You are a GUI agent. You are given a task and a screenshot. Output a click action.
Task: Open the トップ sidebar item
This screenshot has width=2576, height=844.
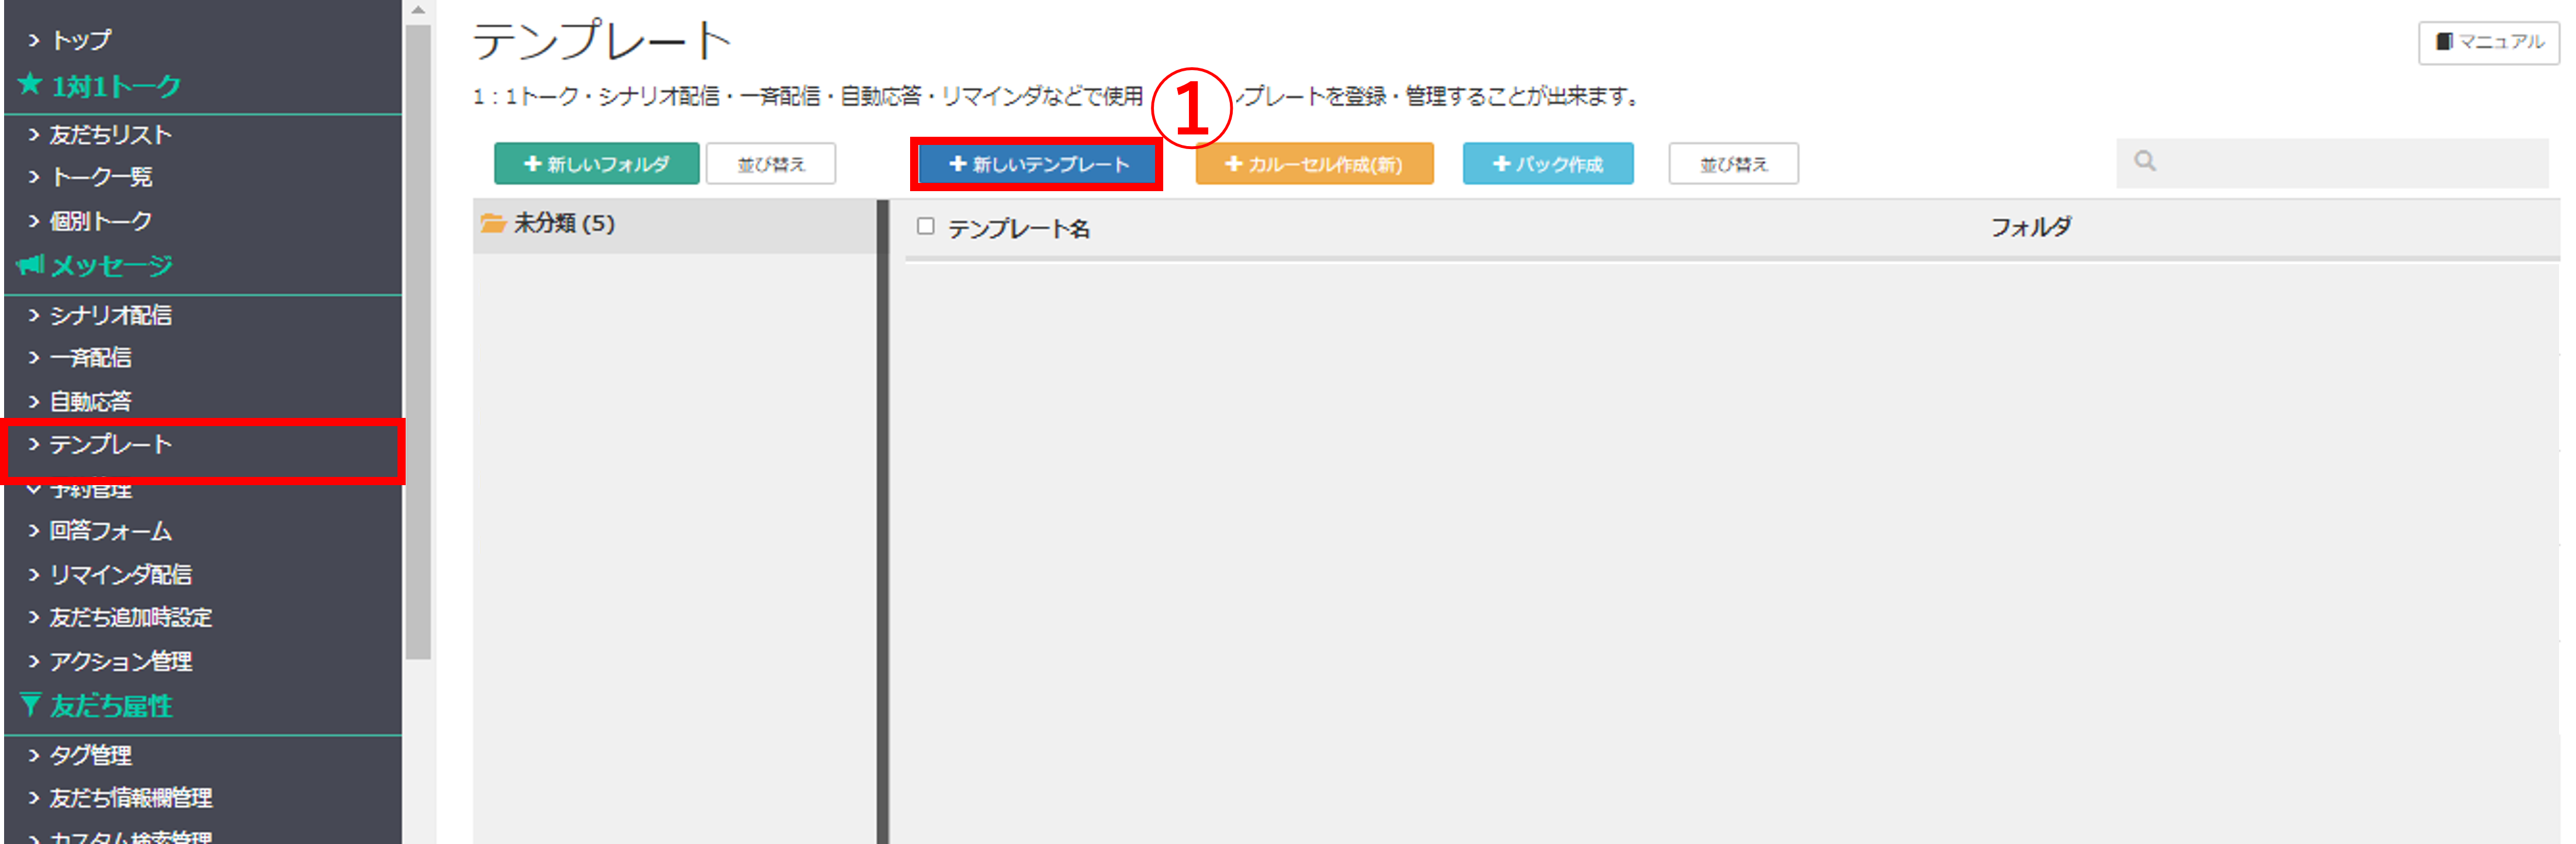coord(80,40)
